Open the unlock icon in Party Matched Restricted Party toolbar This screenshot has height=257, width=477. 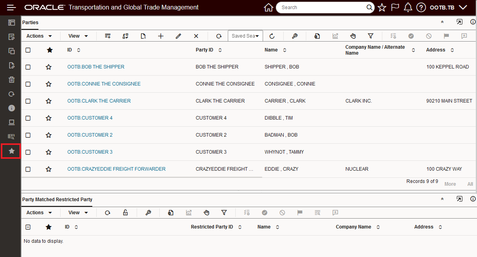[126, 213]
